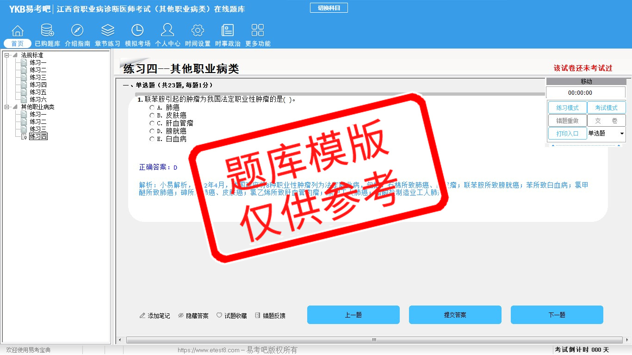Open 介绍指南 compass guide icon

[x=77, y=31]
